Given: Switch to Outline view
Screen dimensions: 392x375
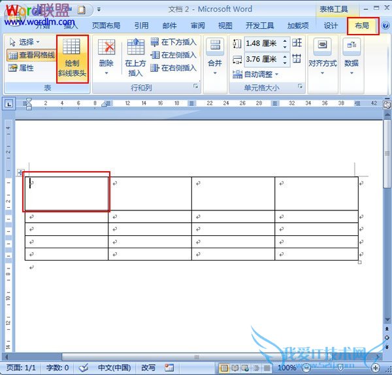Looking at the screenshot, I should (256, 368).
